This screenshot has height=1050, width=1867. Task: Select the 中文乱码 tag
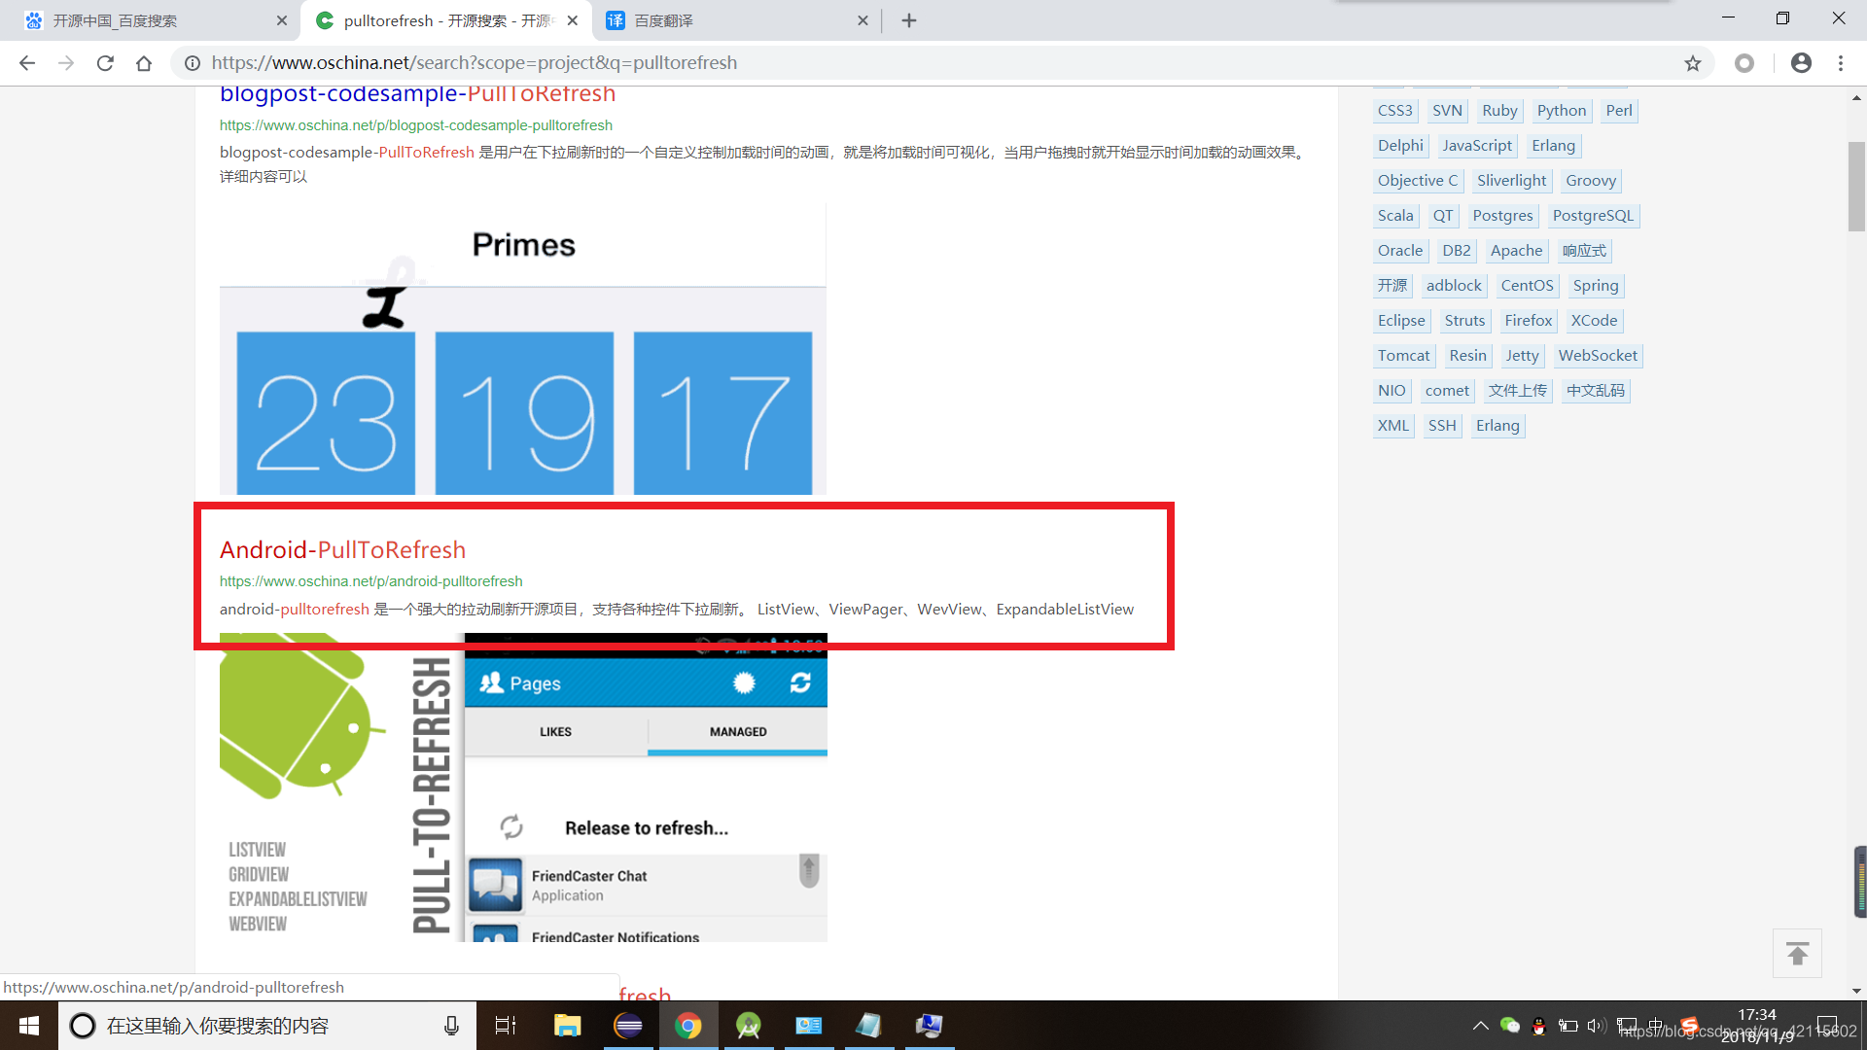pyautogui.click(x=1595, y=391)
